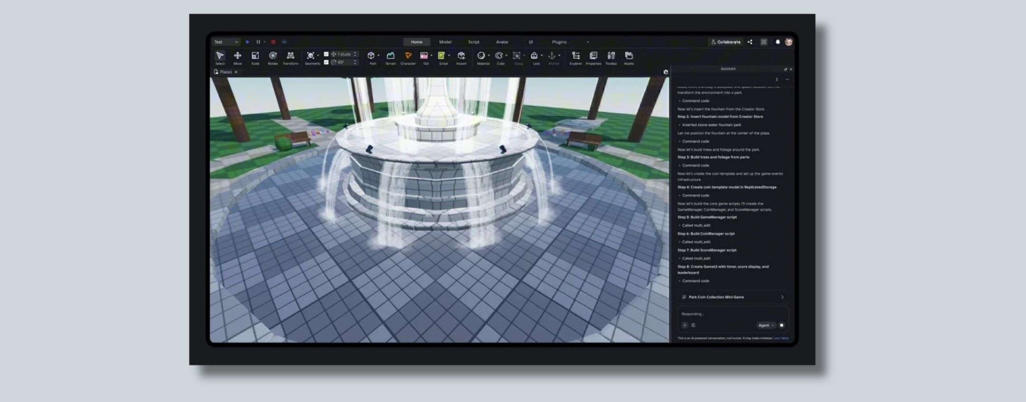Click the Color palette icon
1026x402 pixels.
tap(499, 55)
